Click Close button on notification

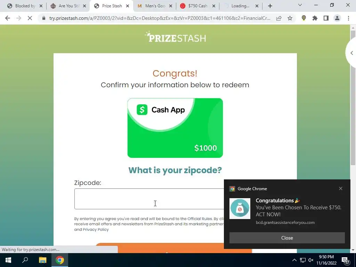[287, 238]
